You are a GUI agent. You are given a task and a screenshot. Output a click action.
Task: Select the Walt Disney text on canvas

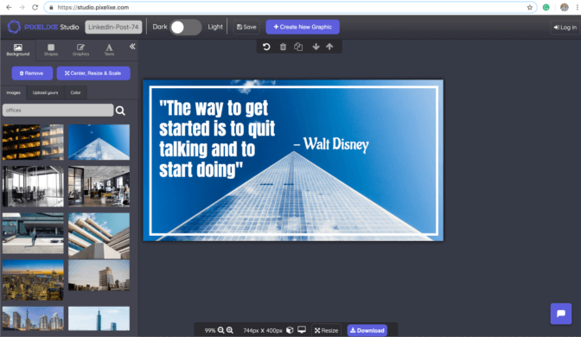331,144
